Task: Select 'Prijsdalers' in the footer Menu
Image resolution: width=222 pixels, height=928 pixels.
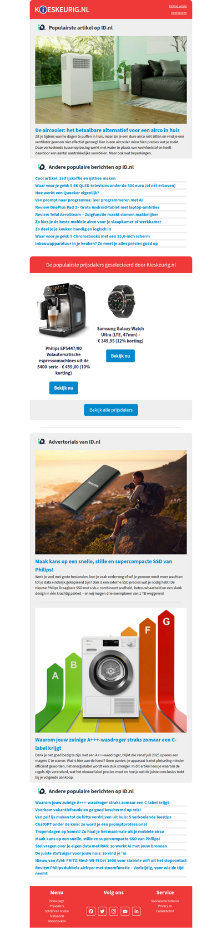Action: pyautogui.click(x=57, y=906)
